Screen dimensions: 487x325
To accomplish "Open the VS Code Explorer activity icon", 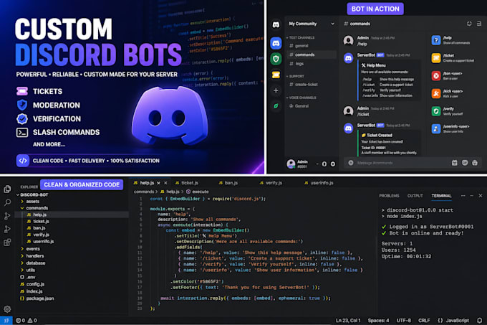I will (7, 189).
